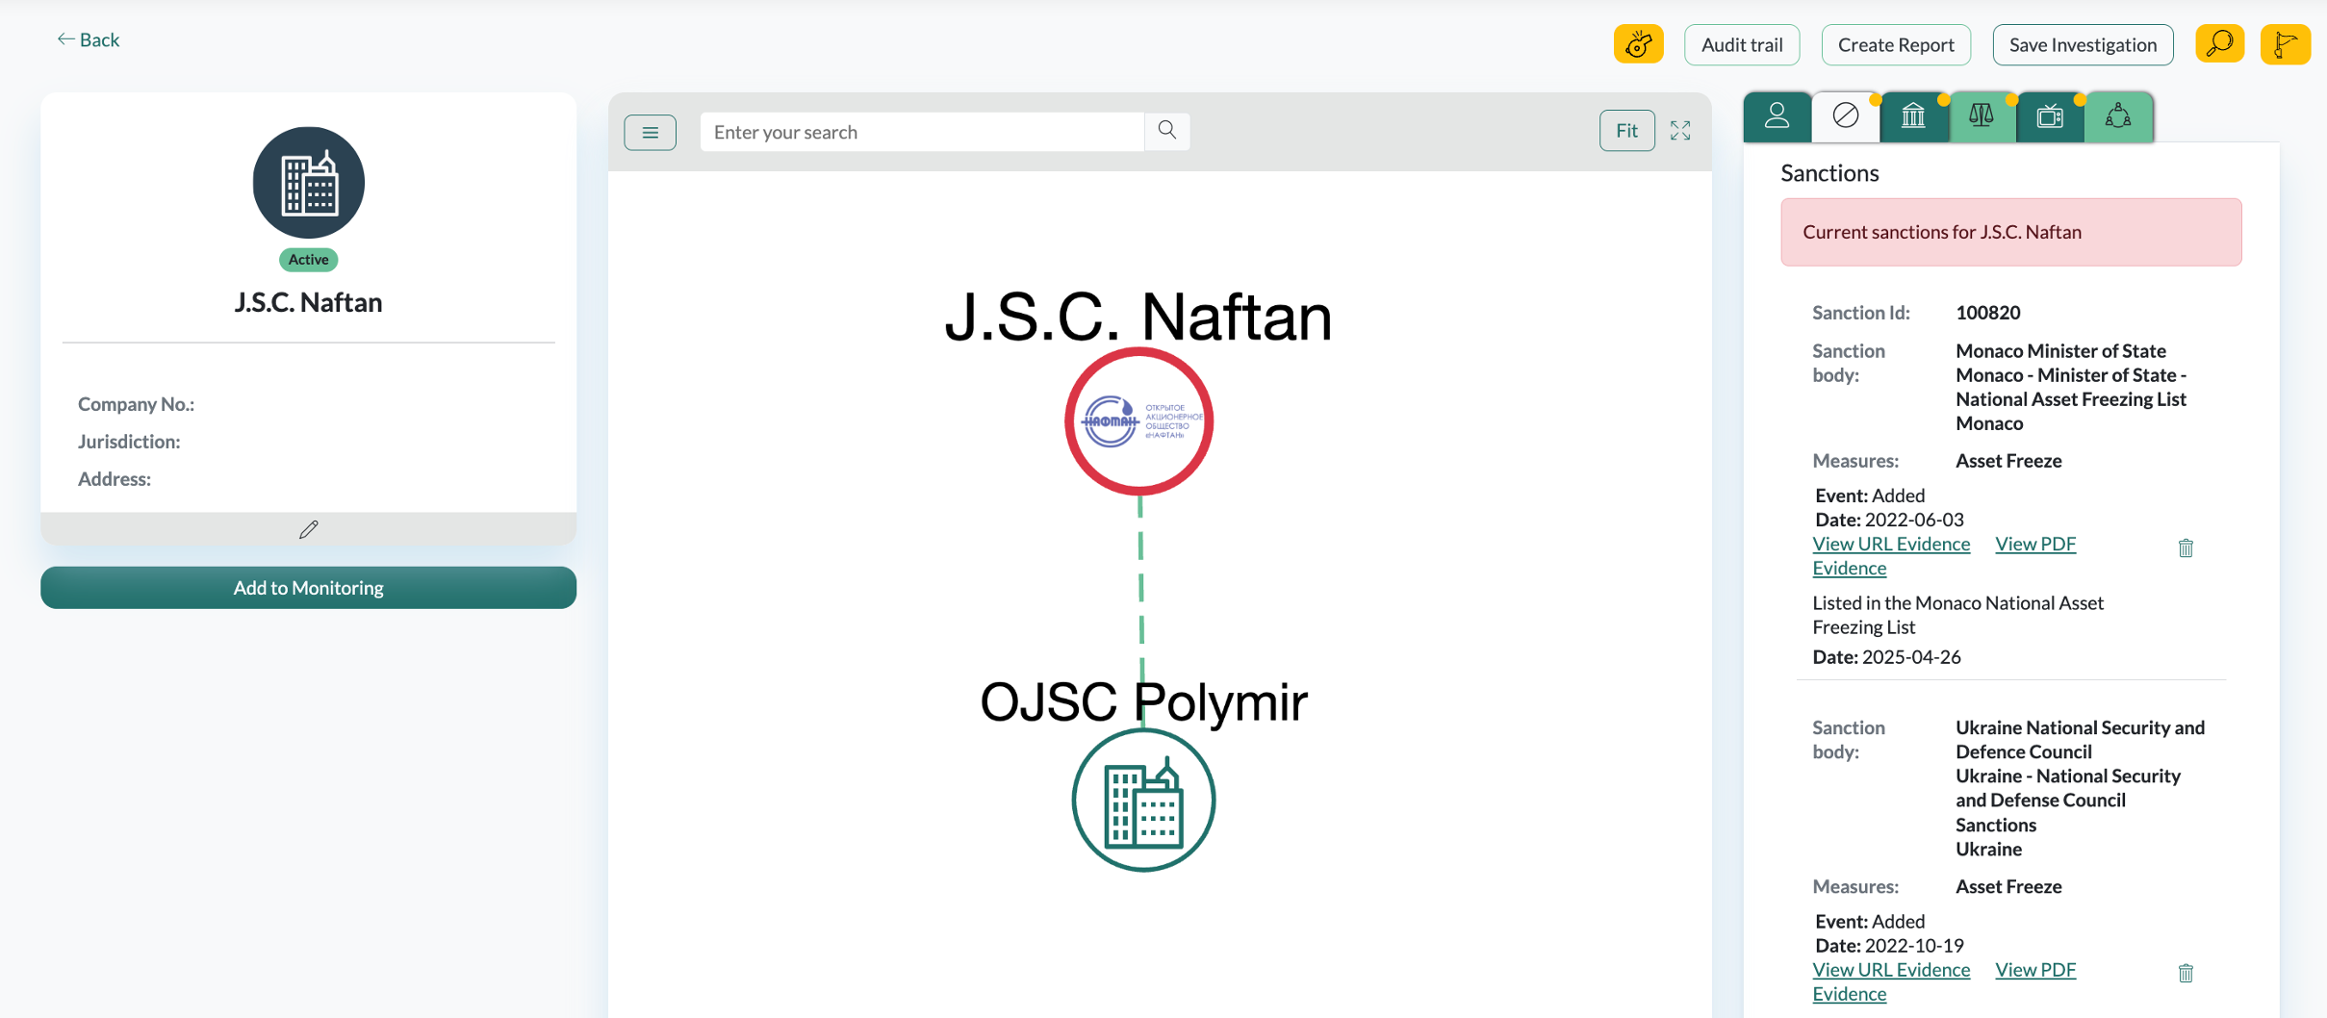Open the Sanctions tab with prohibition icon
2327x1018 pixels.
1845,116
